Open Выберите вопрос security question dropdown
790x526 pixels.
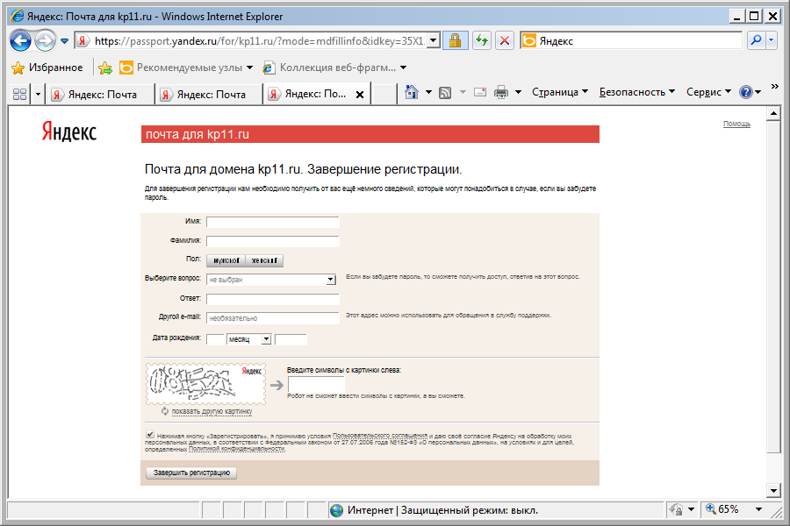coord(271,280)
